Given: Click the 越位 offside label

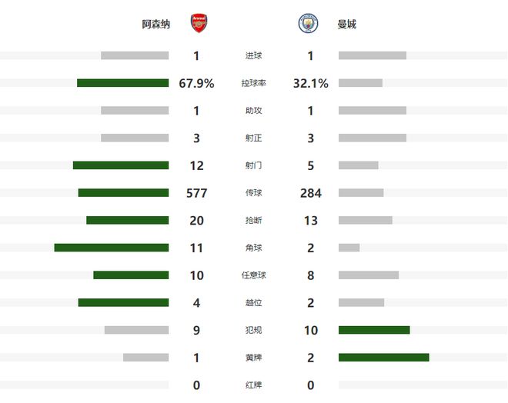Looking at the screenshot, I should pos(253,303).
